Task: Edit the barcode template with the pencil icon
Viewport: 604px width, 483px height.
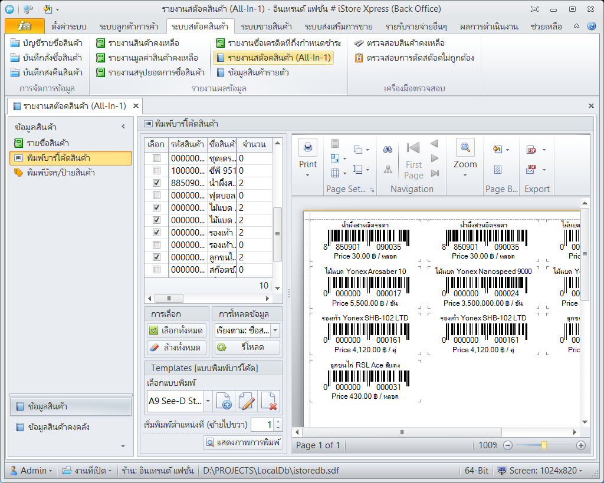Action: click(246, 401)
